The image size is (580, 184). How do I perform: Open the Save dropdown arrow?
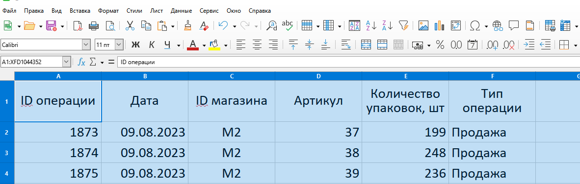[62, 26]
